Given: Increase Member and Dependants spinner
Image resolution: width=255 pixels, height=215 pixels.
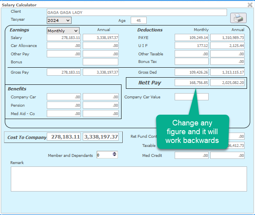Looking at the screenshot, I should [115, 153].
